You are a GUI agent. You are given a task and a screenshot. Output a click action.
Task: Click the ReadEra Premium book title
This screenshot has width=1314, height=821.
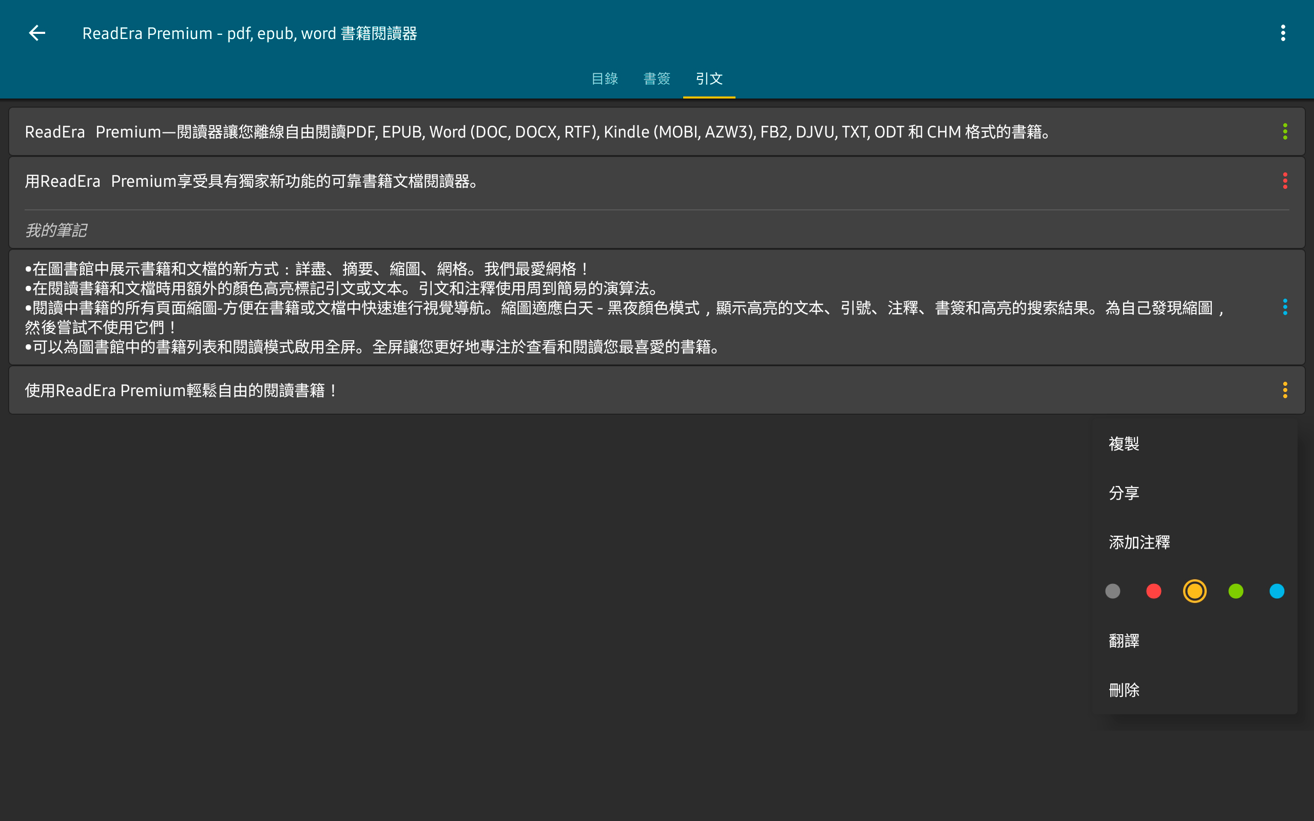click(x=249, y=34)
